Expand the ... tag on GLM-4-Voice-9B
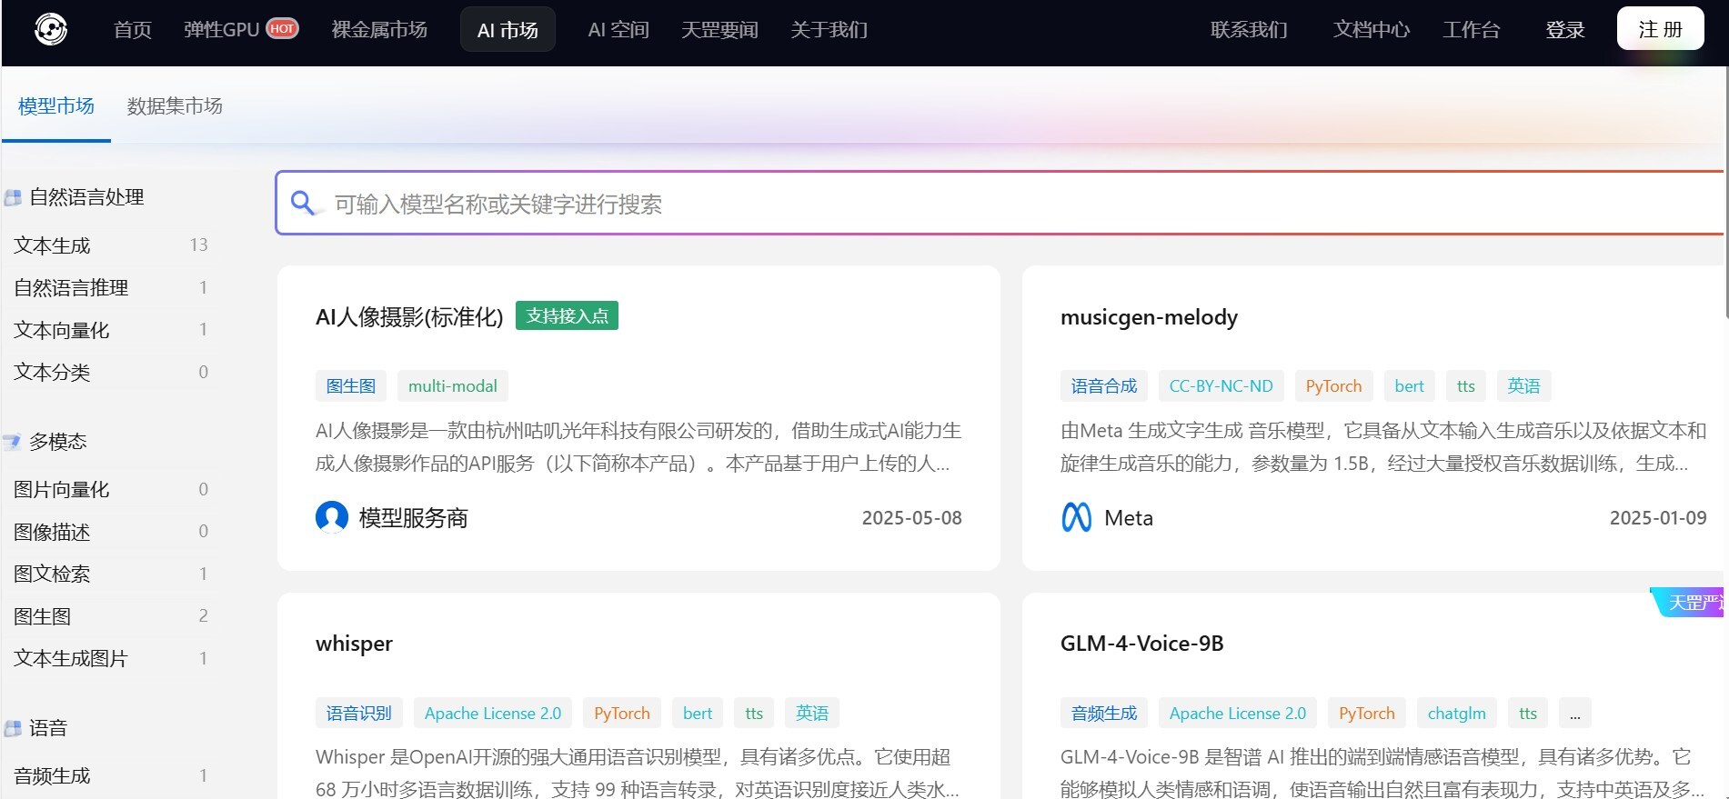Image resolution: width=1729 pixels, height=799 pixels. (x=1574, y=714)
